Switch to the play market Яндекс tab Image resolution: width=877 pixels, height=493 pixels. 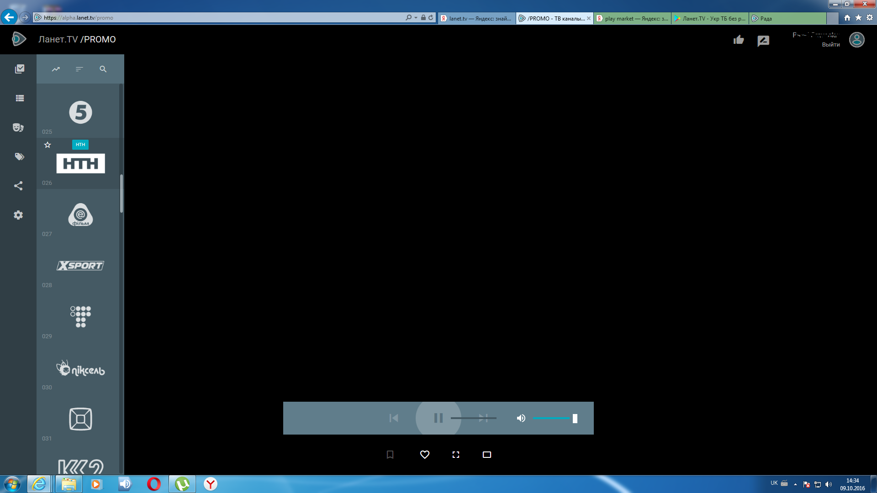point(632,19)
